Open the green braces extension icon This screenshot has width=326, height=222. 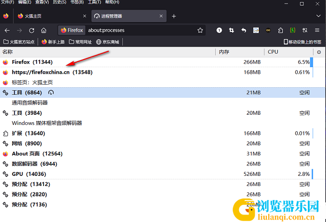click(x=292, y=31)
